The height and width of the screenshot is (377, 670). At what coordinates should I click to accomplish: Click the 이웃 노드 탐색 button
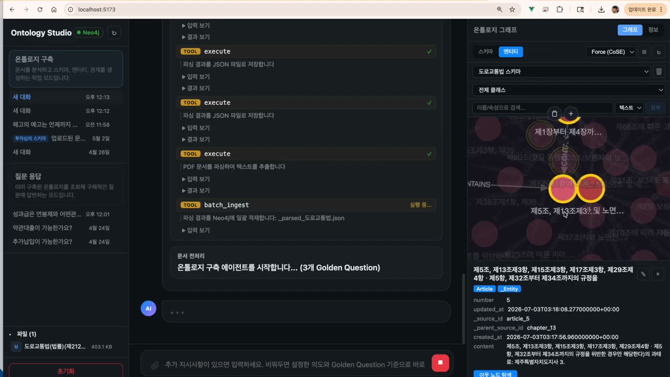coord(495,374)
